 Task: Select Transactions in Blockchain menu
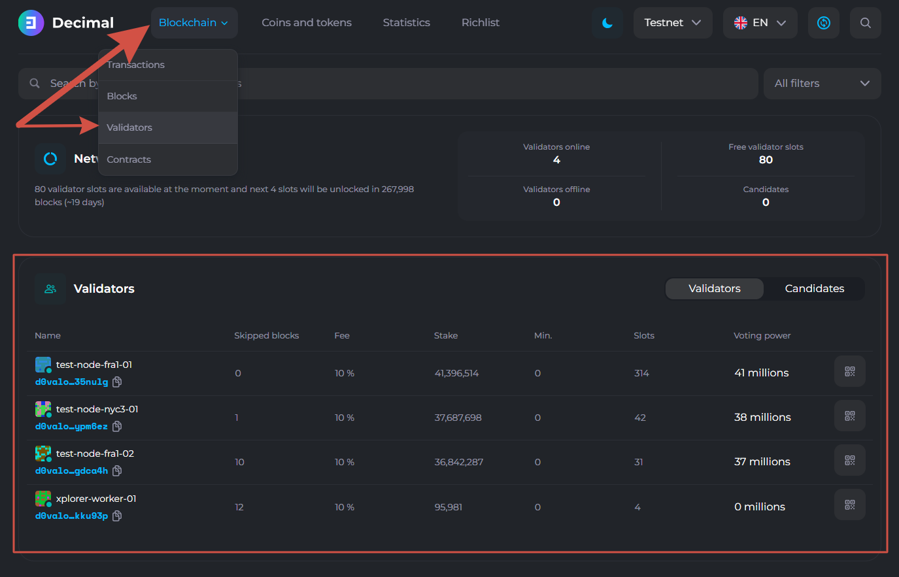click(x=168, y=65)
